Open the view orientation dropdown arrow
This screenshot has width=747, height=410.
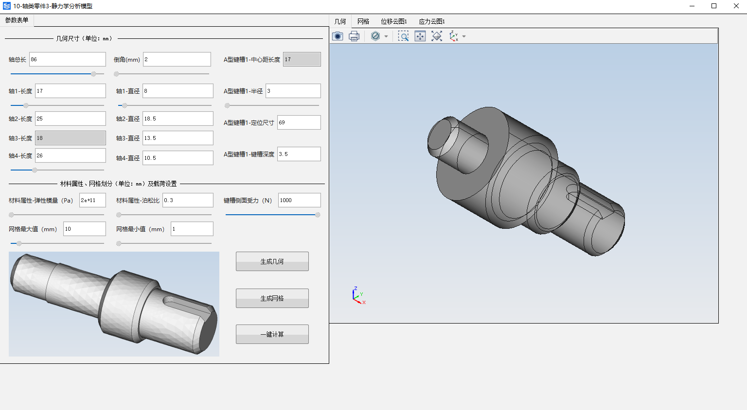464,36
